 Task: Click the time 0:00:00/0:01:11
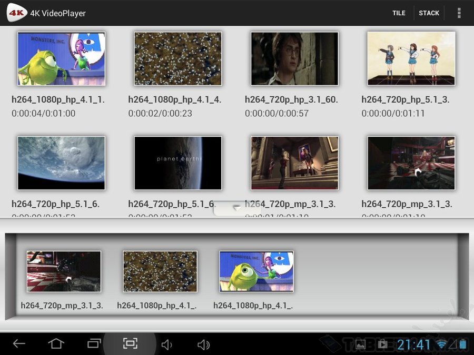pyautogui.click(x=393, y=114)
